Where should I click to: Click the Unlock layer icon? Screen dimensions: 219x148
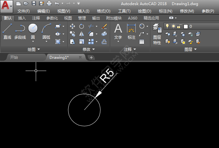[x=190, y=42]
